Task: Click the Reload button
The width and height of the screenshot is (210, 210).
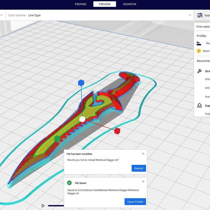Action: coord(139,168)
